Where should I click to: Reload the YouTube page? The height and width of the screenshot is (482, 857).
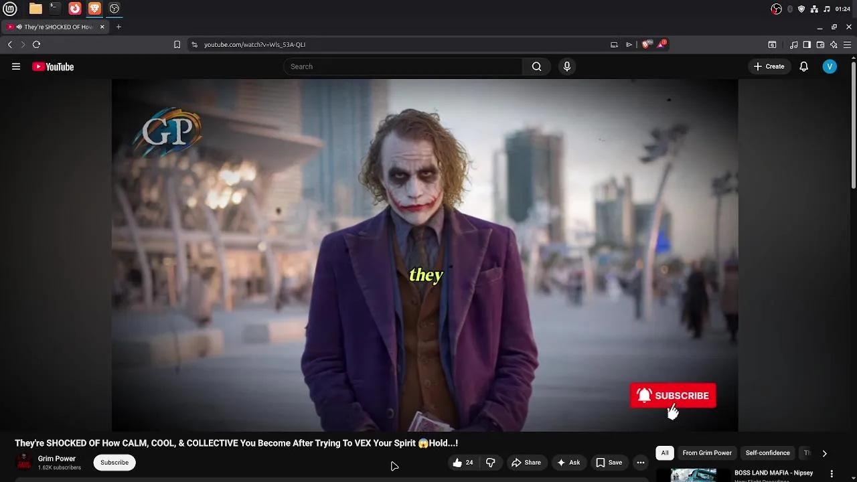(x=36, y=44)
